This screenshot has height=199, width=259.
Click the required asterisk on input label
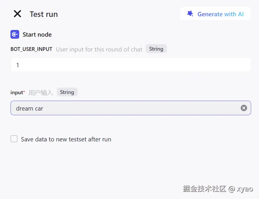[x=24, y=91]
